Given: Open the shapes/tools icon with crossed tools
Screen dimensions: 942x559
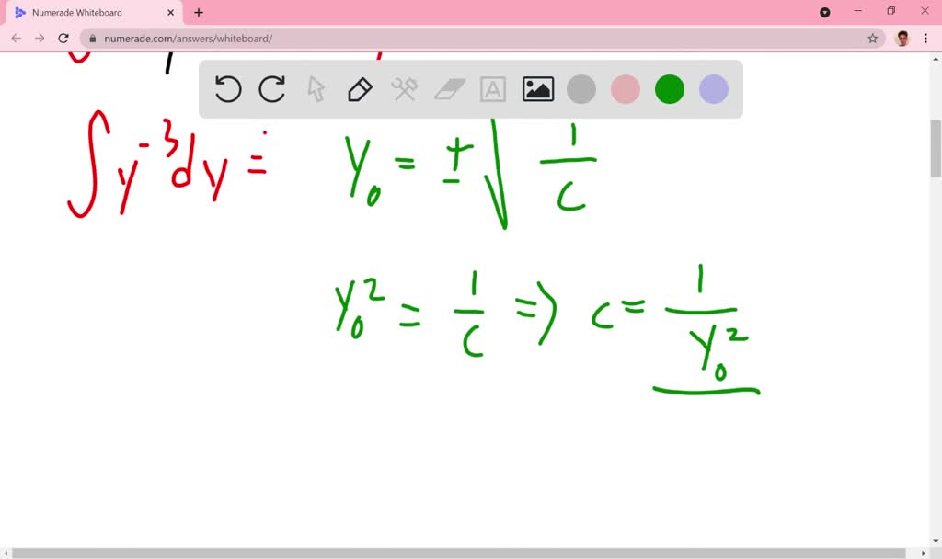Looking at the screenshot, I should pyautogui.click(x=405, y=89).
